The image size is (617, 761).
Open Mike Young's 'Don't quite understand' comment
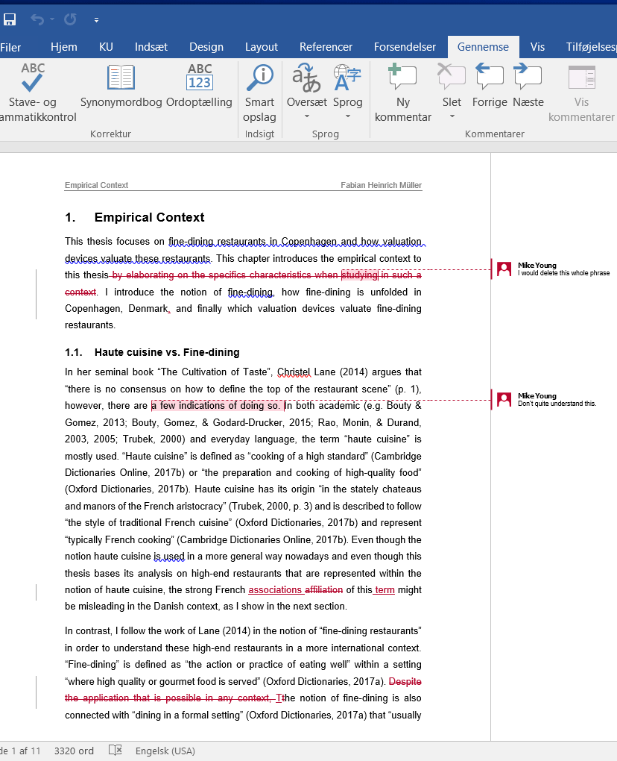tap(557, 399)
